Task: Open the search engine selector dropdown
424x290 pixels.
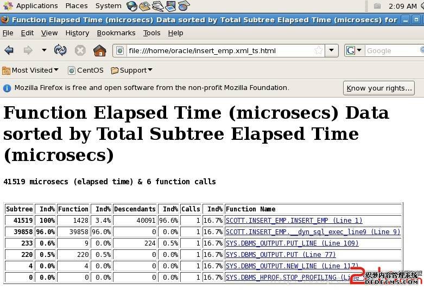Action: (355, 50)
